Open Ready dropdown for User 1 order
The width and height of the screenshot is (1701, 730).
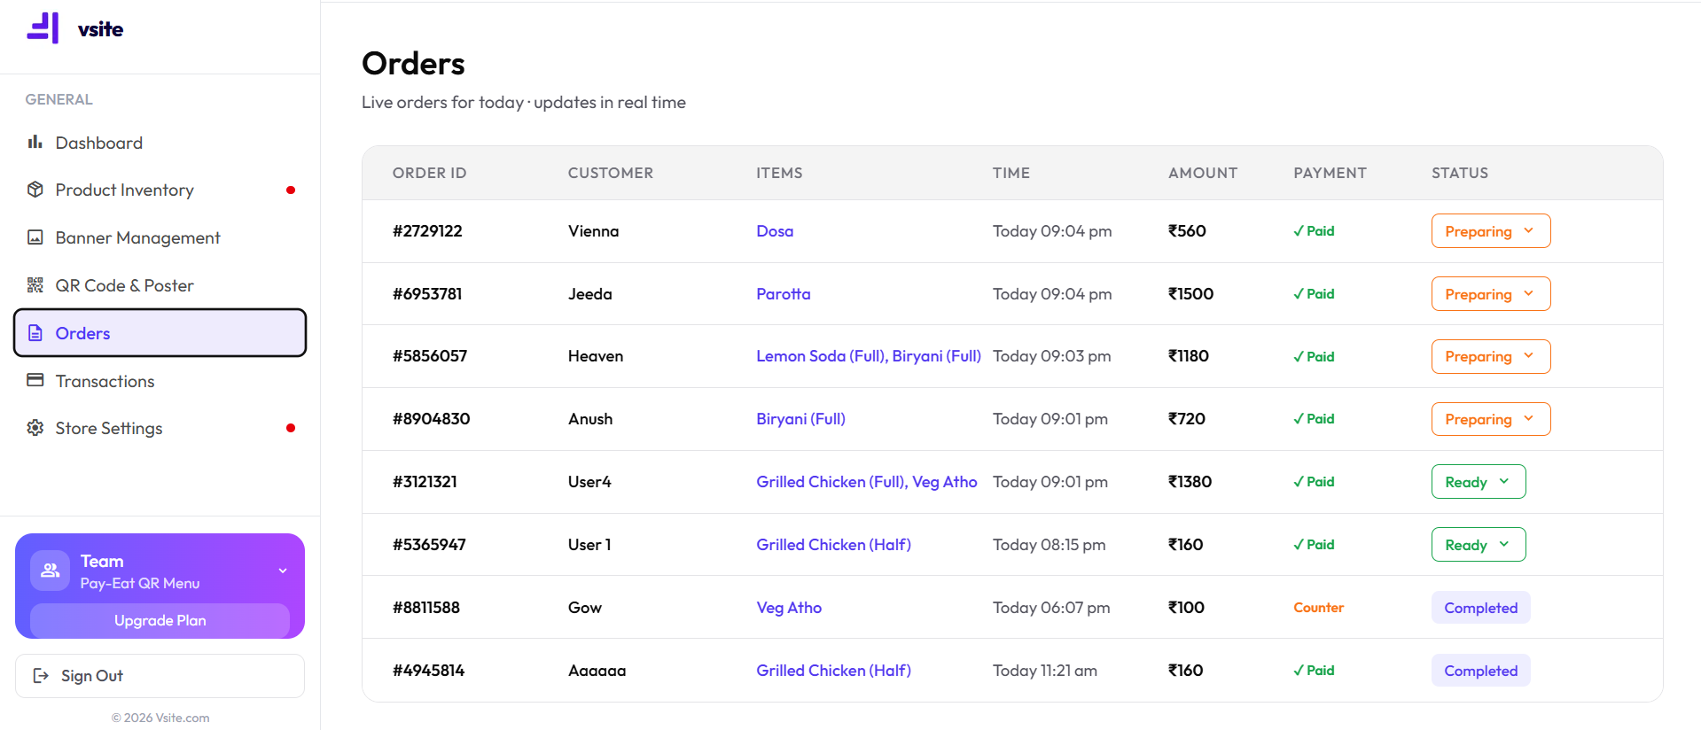click(x=1479, y=545)
